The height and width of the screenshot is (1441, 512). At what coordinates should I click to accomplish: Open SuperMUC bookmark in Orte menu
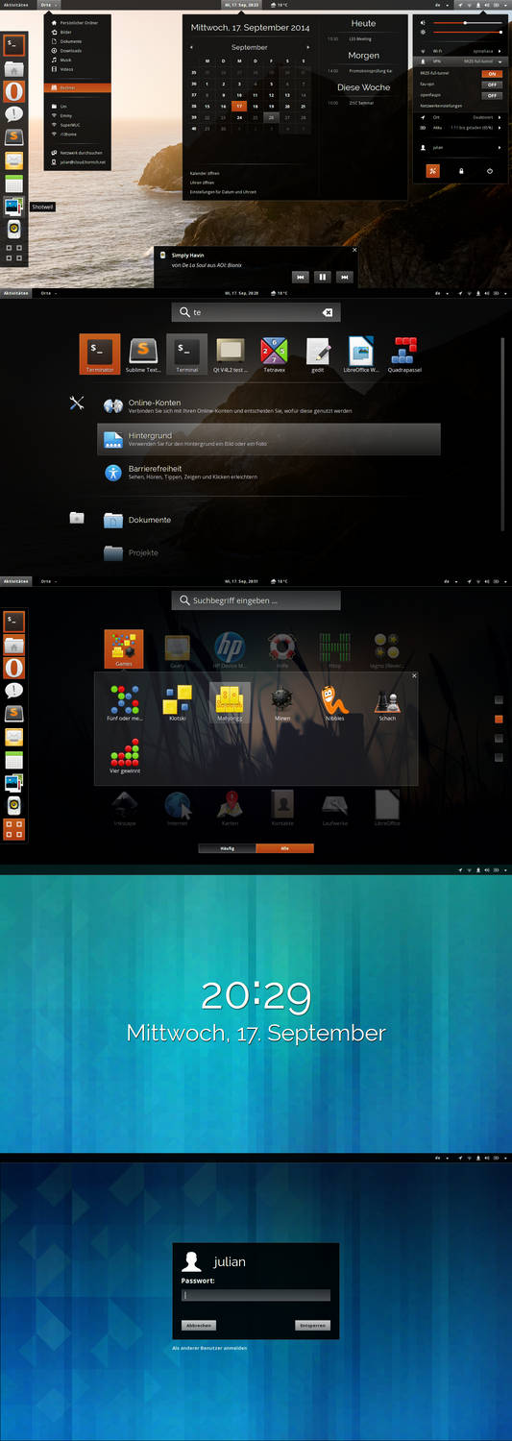[x=78, y=125]
